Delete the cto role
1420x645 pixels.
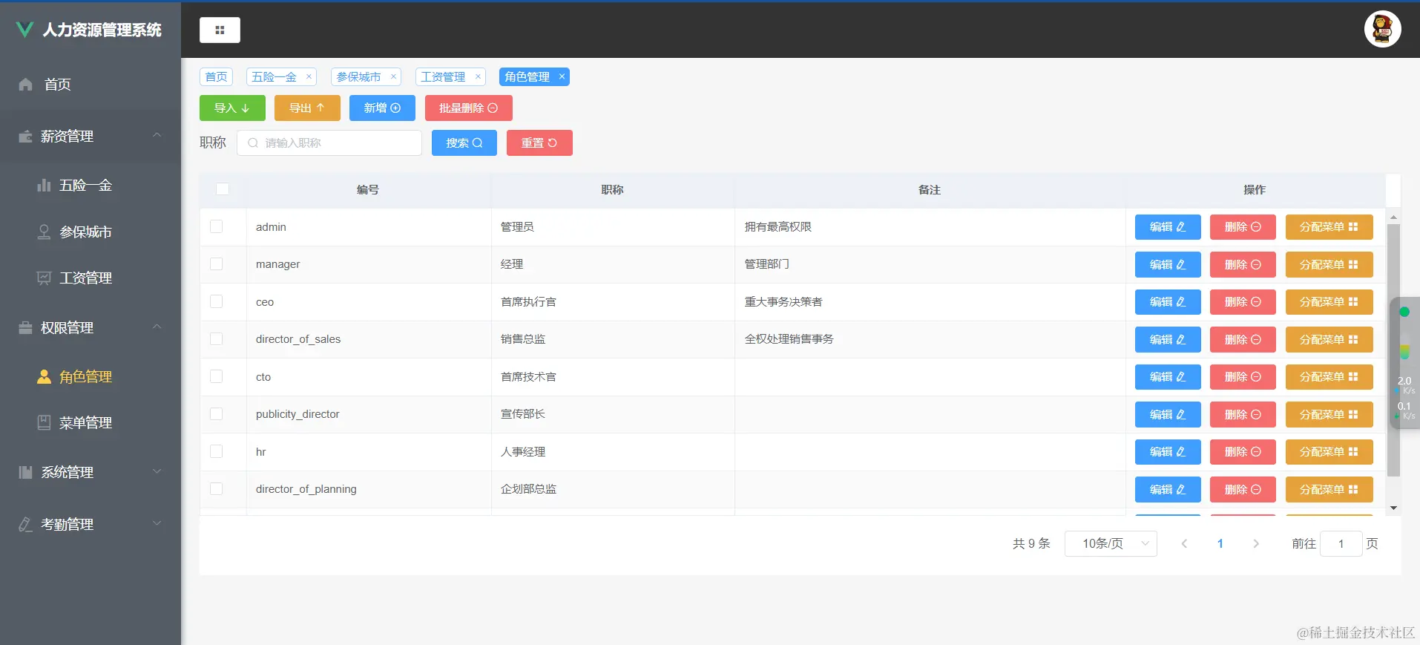tap(1243, 377)
